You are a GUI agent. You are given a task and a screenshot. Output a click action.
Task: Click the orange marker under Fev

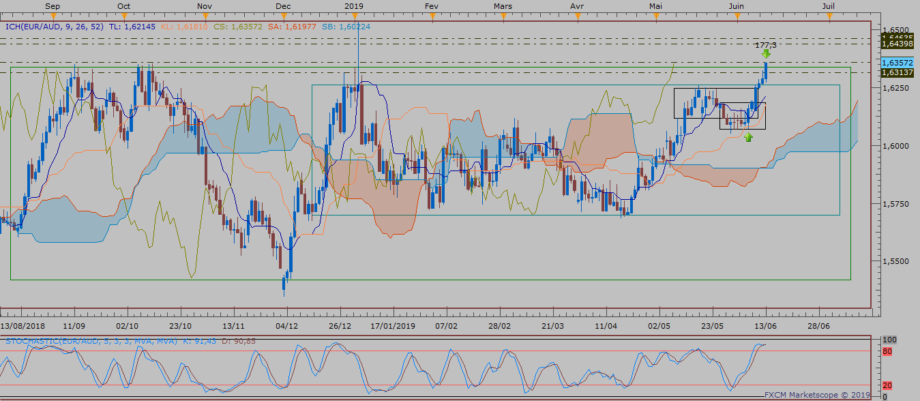[431, 15]
